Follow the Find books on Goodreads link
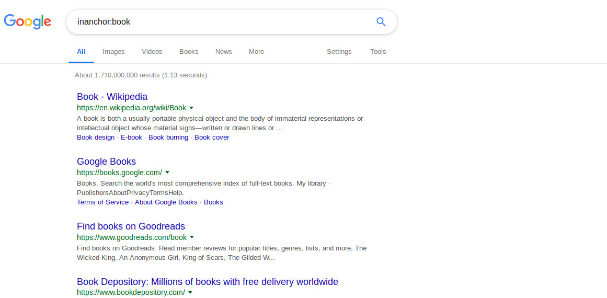 coord(131,226)
